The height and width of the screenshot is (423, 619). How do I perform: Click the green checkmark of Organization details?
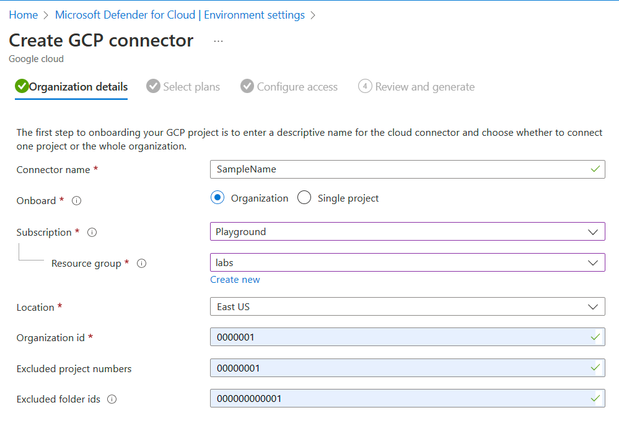pos(22,86)
